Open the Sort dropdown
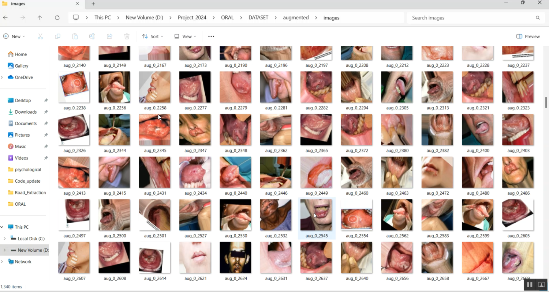This screenshot has width=549, height=292. 152,36
